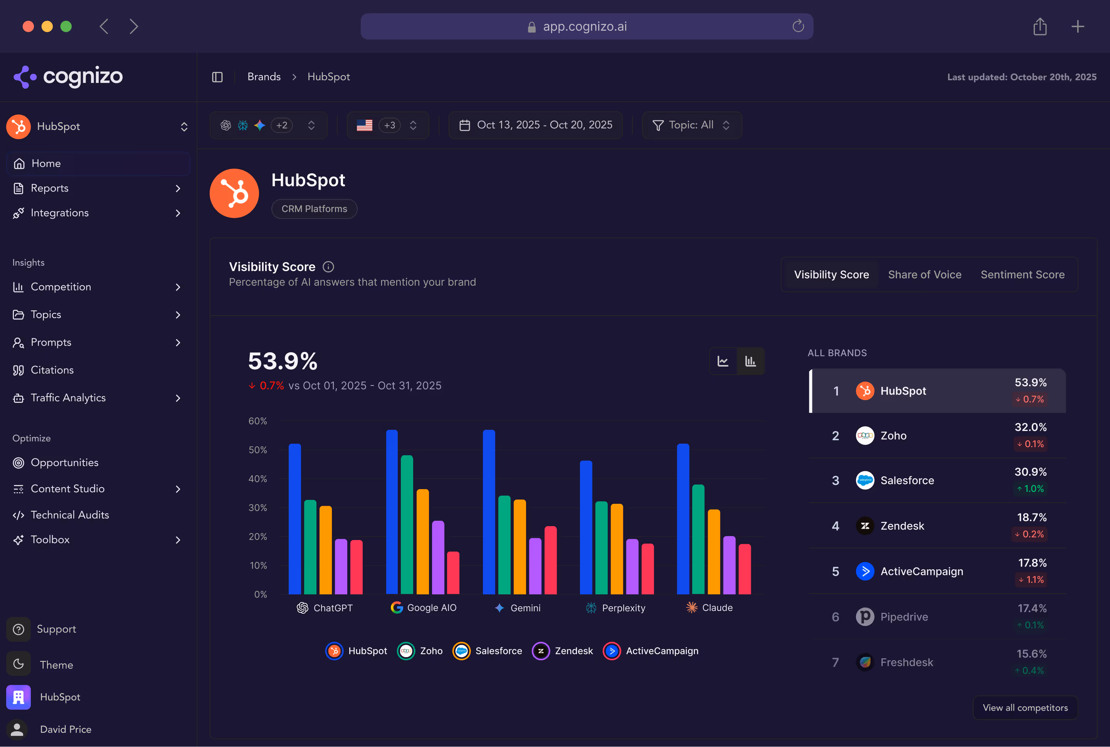Select the Content Studio icon
Viewport: 1110px width, 747px height.
pos(18,489)
